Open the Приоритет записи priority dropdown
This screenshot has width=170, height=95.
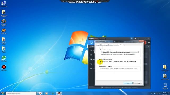(x=120, y=52)
